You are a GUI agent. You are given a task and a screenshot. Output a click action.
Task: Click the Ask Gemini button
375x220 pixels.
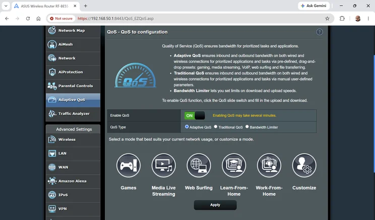coord(314,6)
